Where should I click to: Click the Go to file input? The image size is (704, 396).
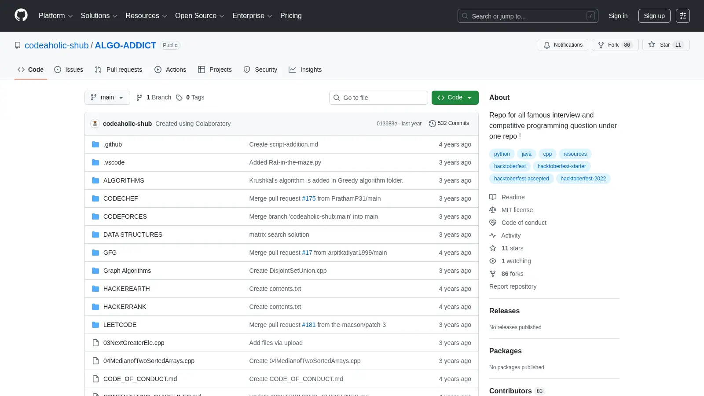pos(378,98)
